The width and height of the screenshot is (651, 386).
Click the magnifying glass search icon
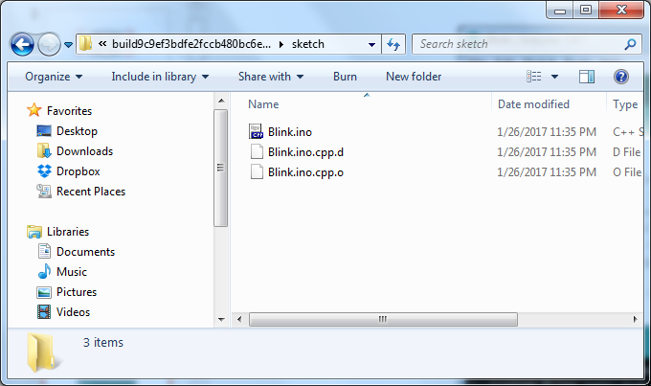point(630,44)
